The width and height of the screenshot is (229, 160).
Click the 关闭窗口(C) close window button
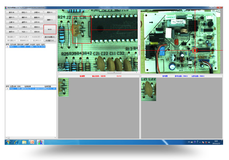(50, 40)
